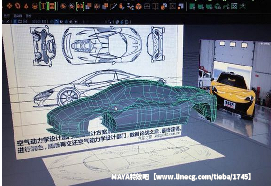This screenshot has width=271, height=186.
Task: Open the 显示 panel menu
Action: click(7, 16)
